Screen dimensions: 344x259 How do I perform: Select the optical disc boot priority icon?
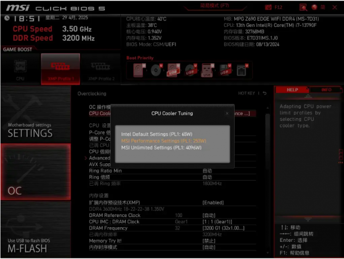156,71
